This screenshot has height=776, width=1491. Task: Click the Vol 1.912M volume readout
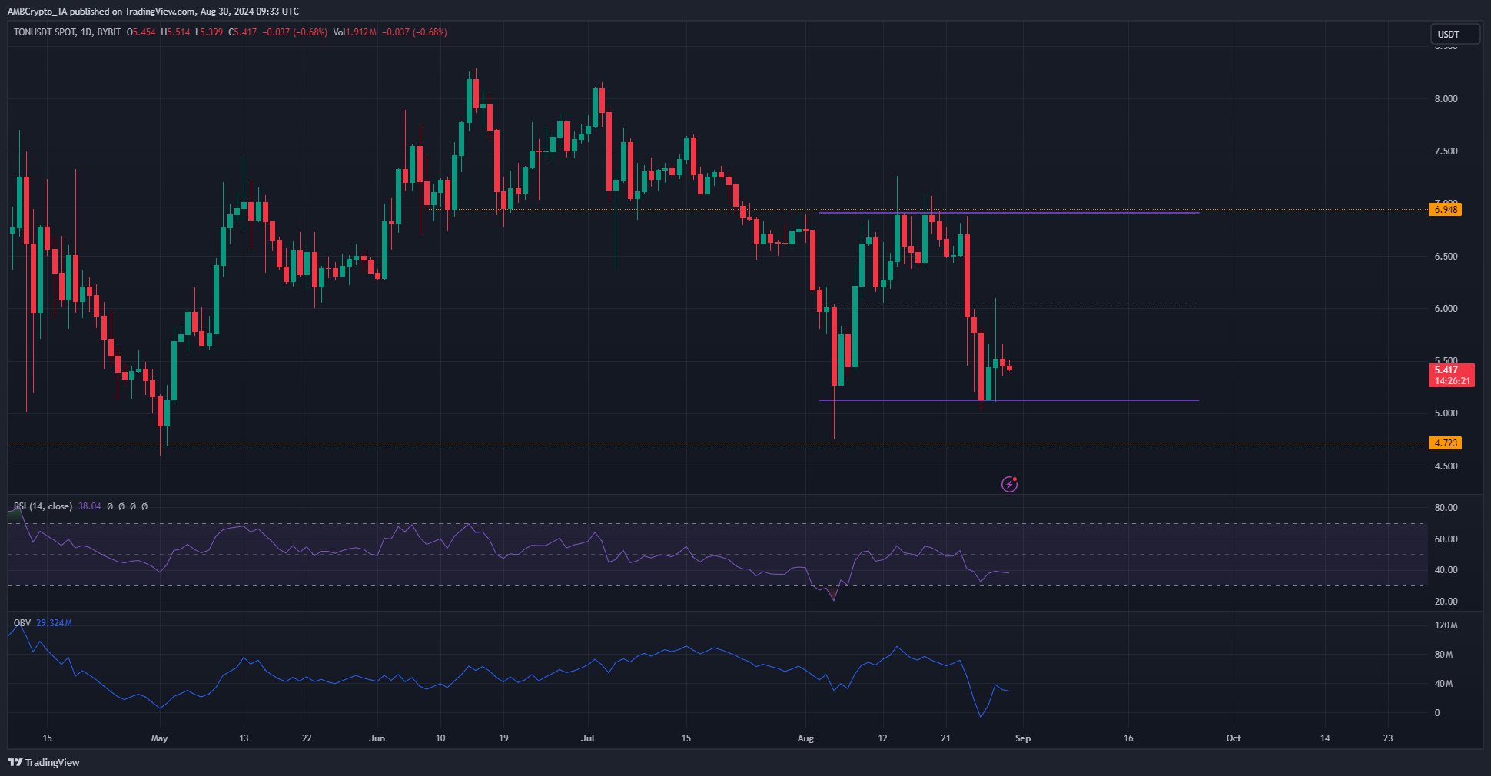pos(354,32)
